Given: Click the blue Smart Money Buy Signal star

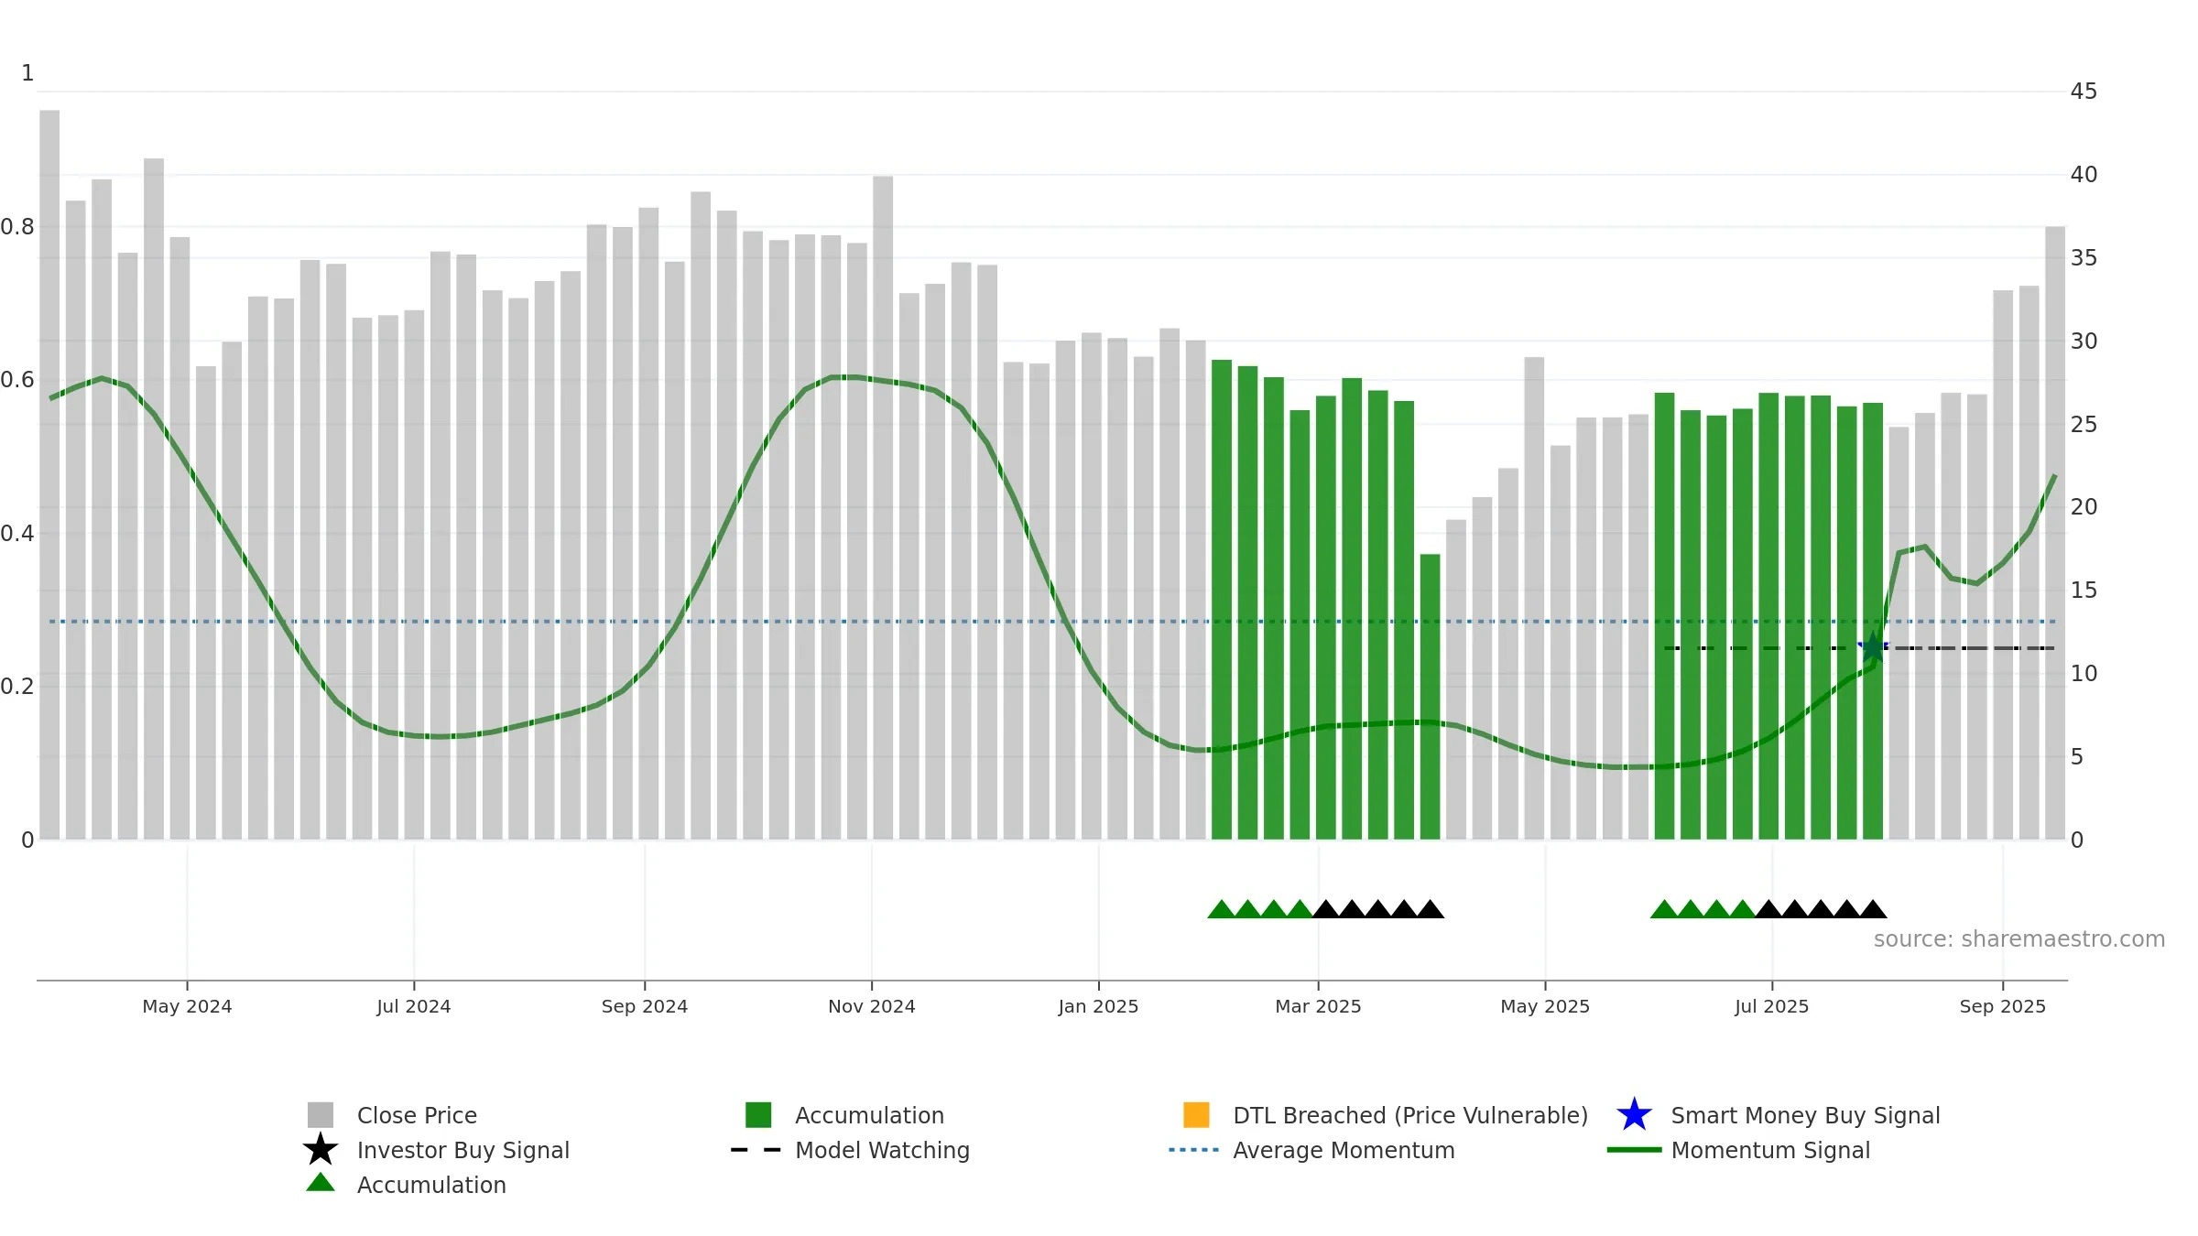Looking at the screenshot, I should point(1634,1114).
